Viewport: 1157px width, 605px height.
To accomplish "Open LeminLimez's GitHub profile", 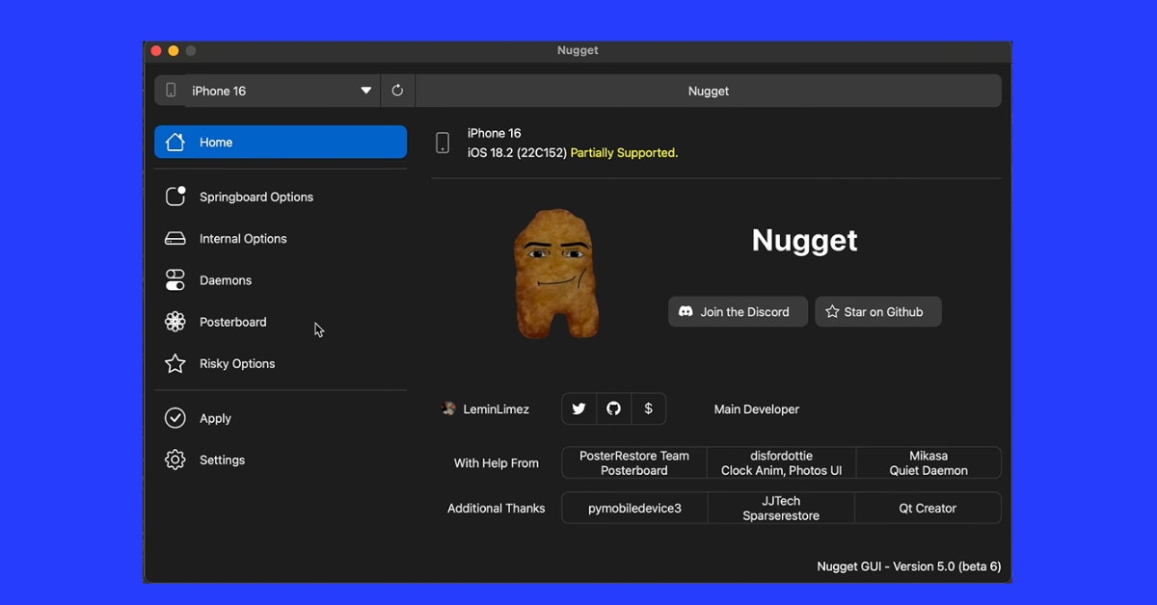I will [613, 408].
